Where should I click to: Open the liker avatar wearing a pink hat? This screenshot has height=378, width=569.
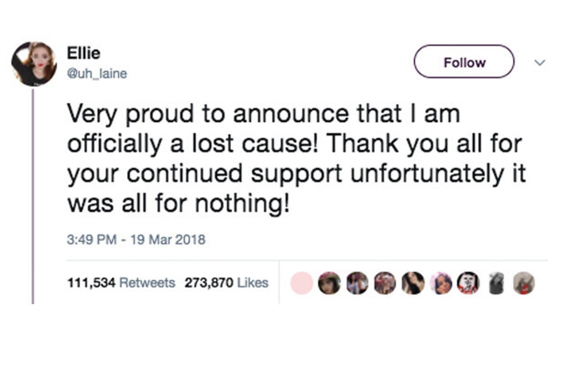[329, 283]
